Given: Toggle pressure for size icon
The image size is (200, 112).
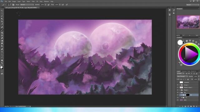Looking at the screenshot, I should point(67,5).
